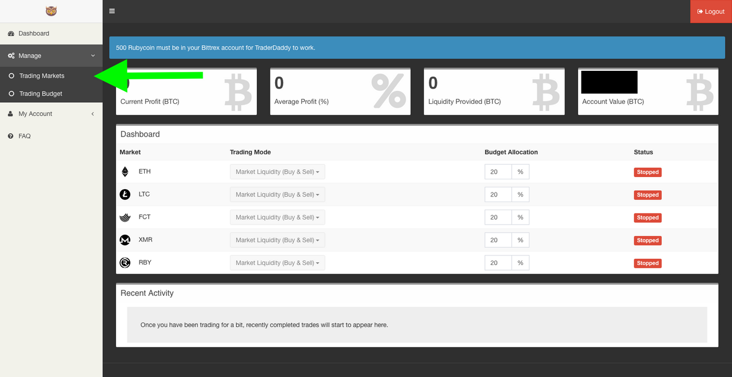Collapse the Manage menu chevron
Screen dimensions: 732x377
pyautogui.click(x=93, y=56)
